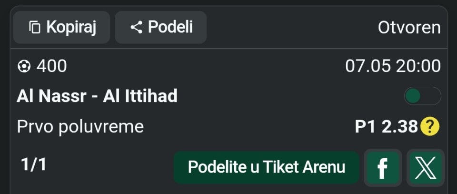Click the P1 2.38 odds value
Viewport: 457px width, 194px height.
point(387,127)
